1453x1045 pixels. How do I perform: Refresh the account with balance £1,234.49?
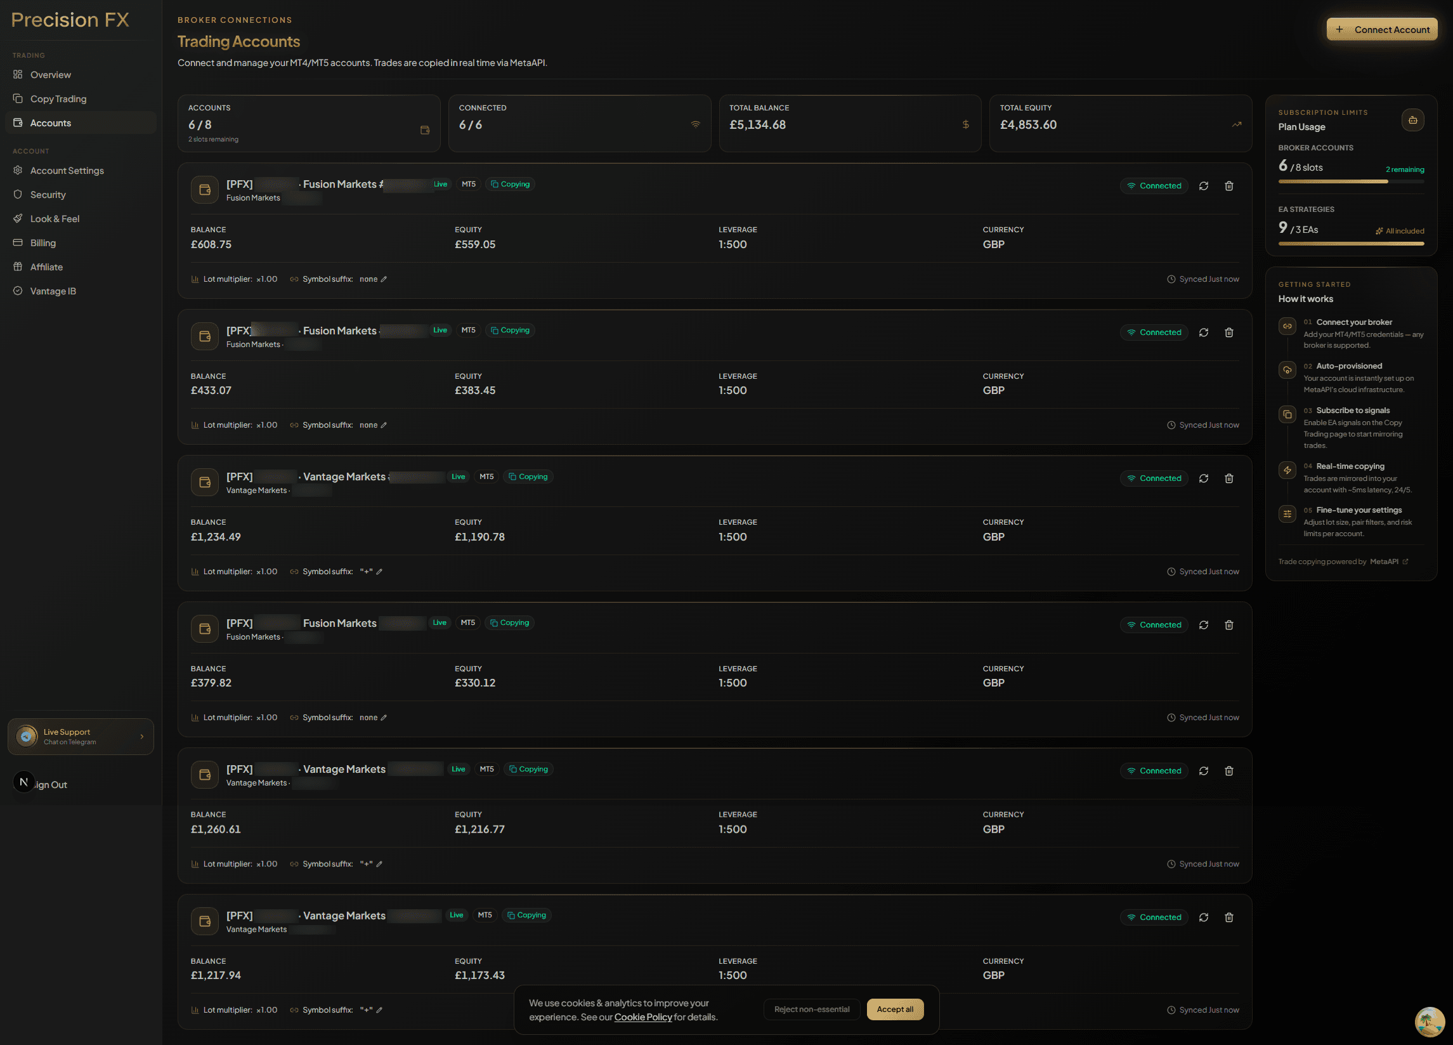pyautogui.click(x=1203, y=478)
